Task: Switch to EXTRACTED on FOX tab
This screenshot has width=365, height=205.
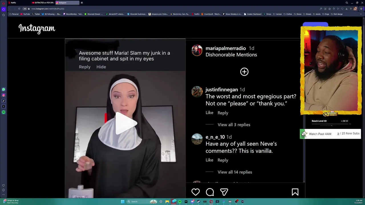Action: point(42,3)
